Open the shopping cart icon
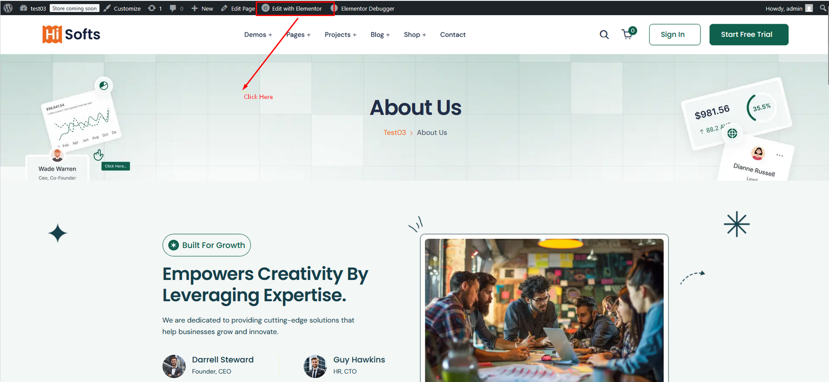Image resolution: width=829 pixels, height=382 pixels. [x=627, y=35]
